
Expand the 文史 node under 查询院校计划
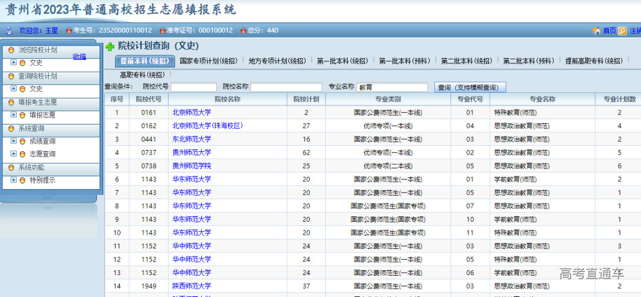pyautogui.click(x=14, y=89)
